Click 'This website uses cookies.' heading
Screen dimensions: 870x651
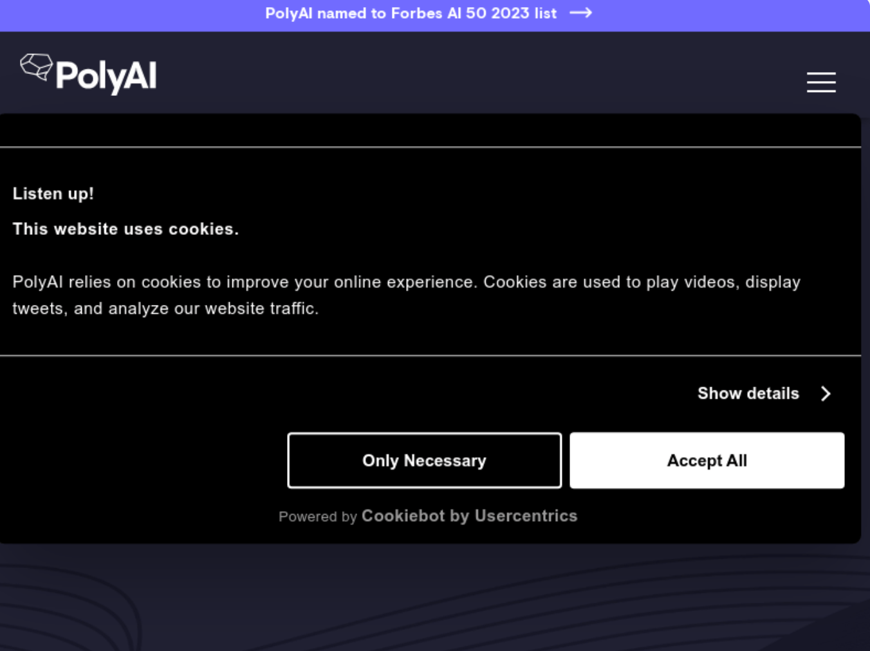point(125,229)
